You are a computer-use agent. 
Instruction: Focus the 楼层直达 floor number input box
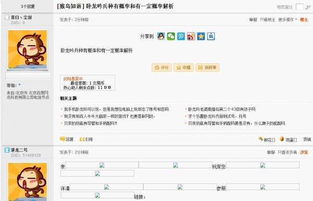click(x=299, y=7)
